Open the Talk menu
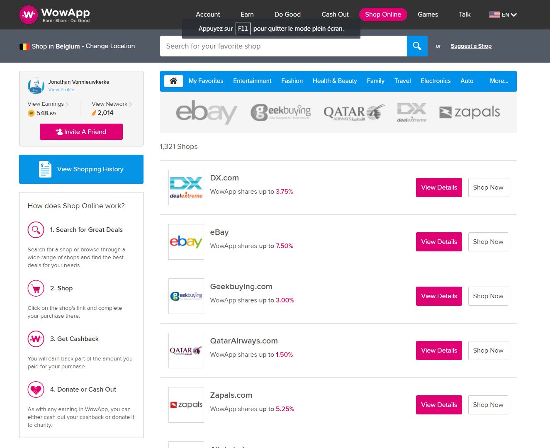Screen dimensions: 550x448 click(465, 15)
